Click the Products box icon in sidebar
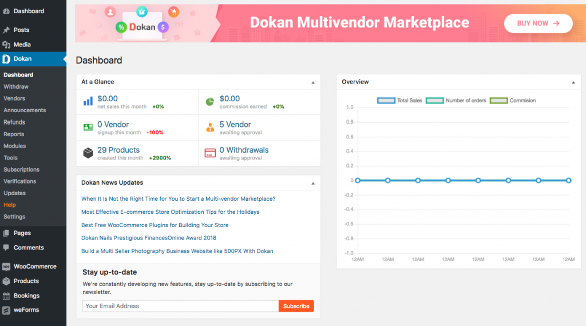This screenshot has width=586, height=326. 6,281
